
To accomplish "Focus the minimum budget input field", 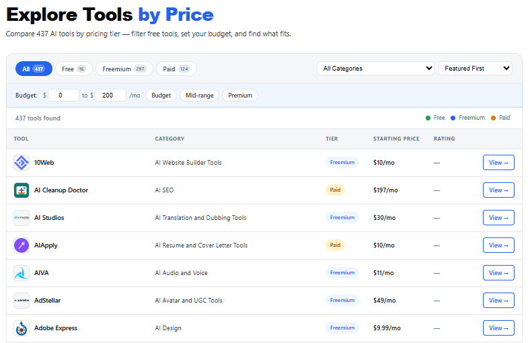I will pos(63,96).
